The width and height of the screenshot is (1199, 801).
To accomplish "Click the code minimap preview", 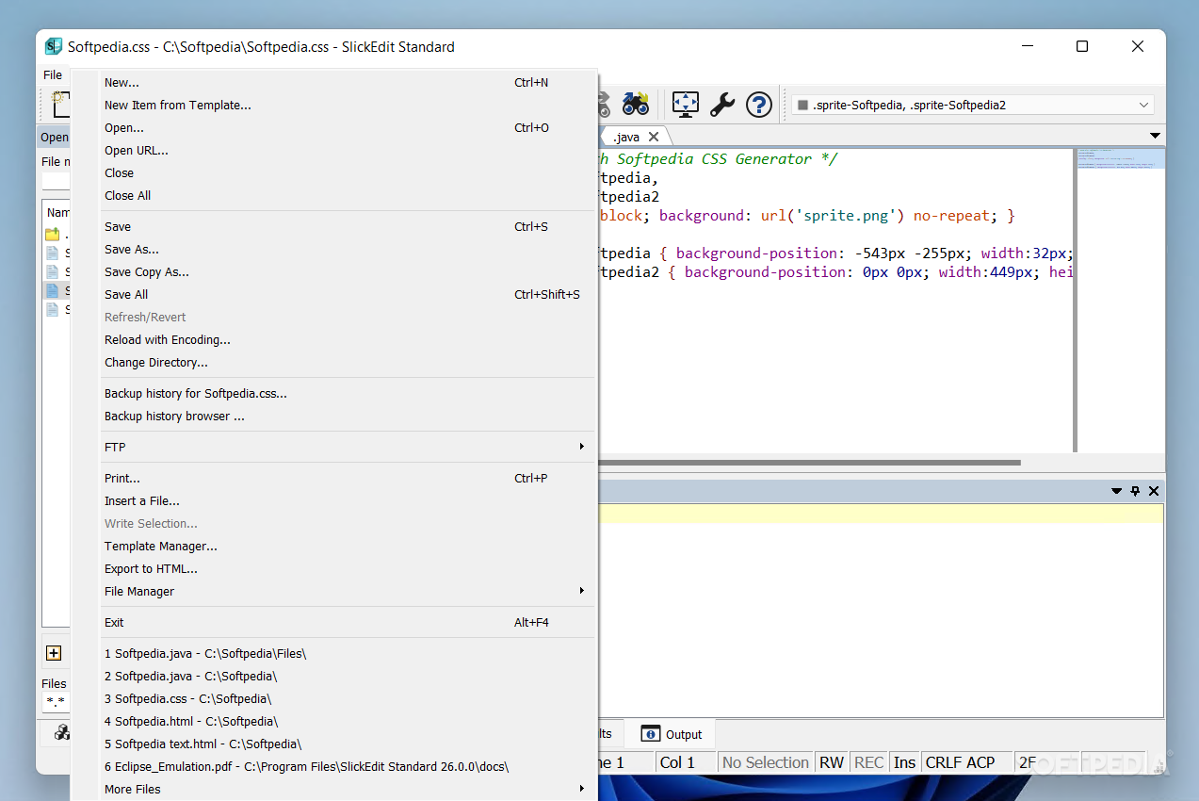I will click(x=1120, y=300).
